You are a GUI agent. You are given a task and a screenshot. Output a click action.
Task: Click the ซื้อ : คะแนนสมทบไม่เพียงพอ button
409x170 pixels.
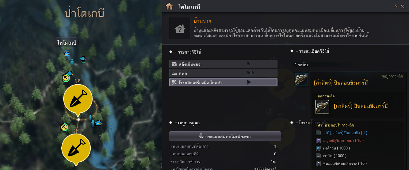tap(225, 136)
